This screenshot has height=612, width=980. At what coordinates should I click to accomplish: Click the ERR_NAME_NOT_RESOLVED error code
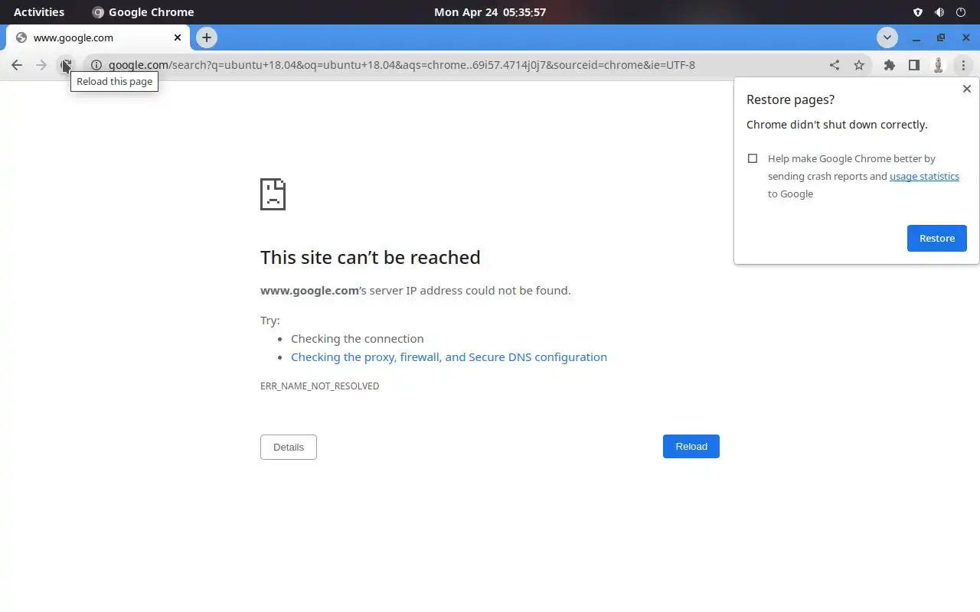[320, 386]
